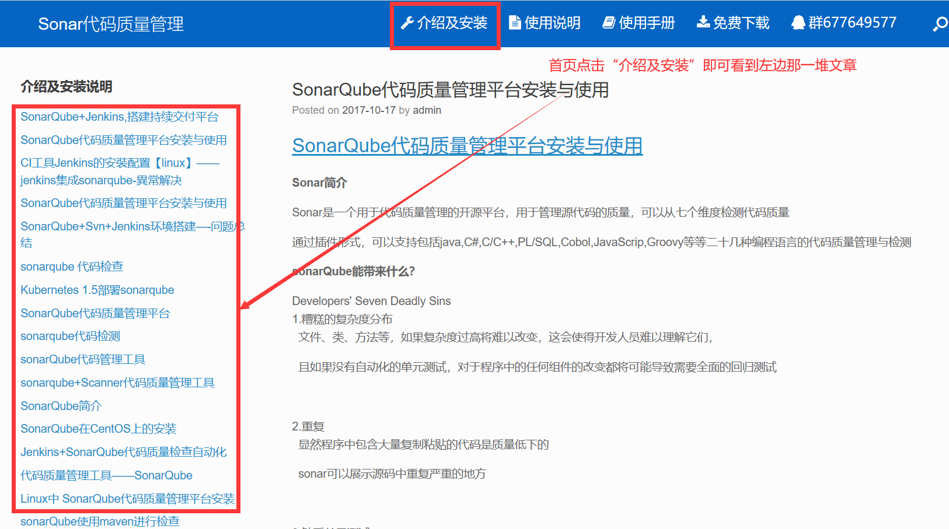Image resolution: width=949 pixels, height=529 pixels.
Task: Click the bell icon beside 群677649577
Action: [797, 22]
